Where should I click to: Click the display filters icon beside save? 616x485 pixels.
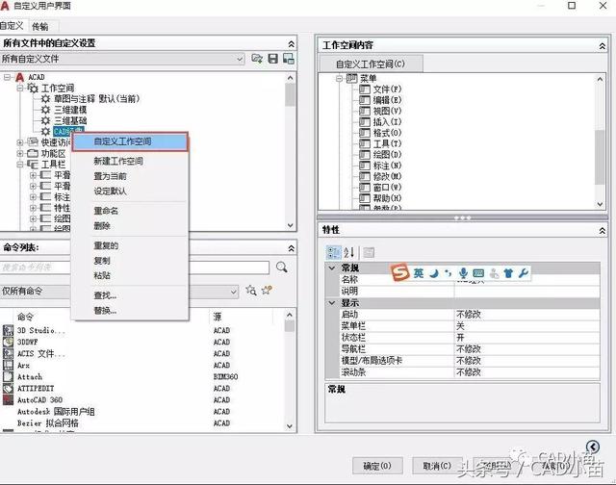tap(289, 59)
